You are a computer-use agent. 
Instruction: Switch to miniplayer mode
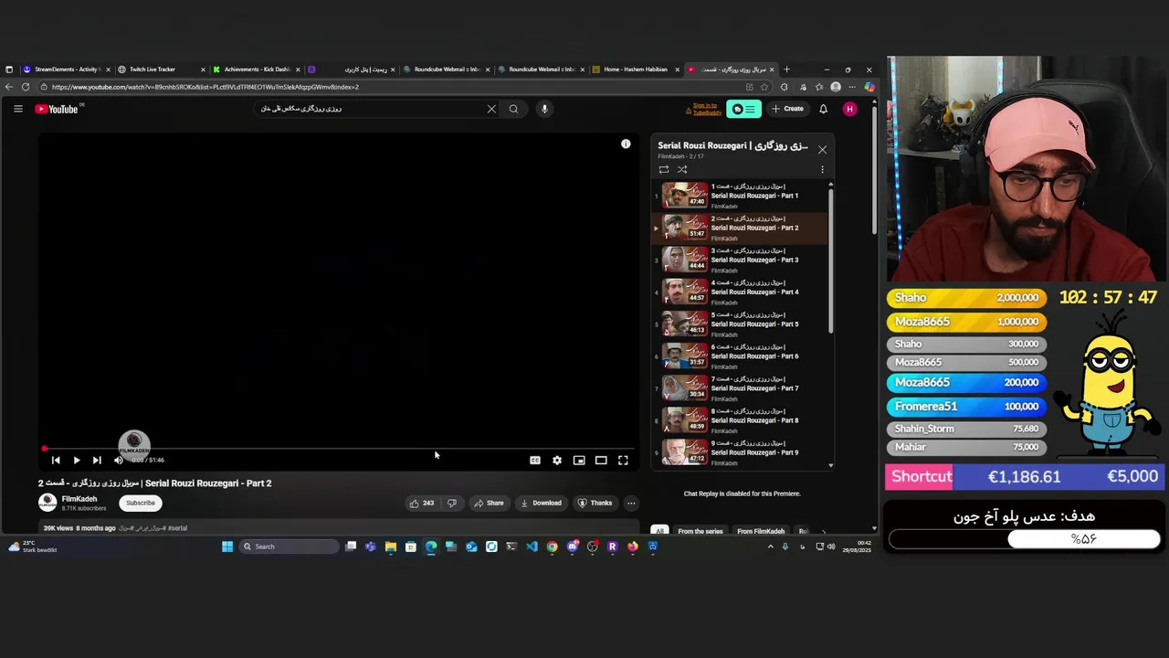[579, 461]
